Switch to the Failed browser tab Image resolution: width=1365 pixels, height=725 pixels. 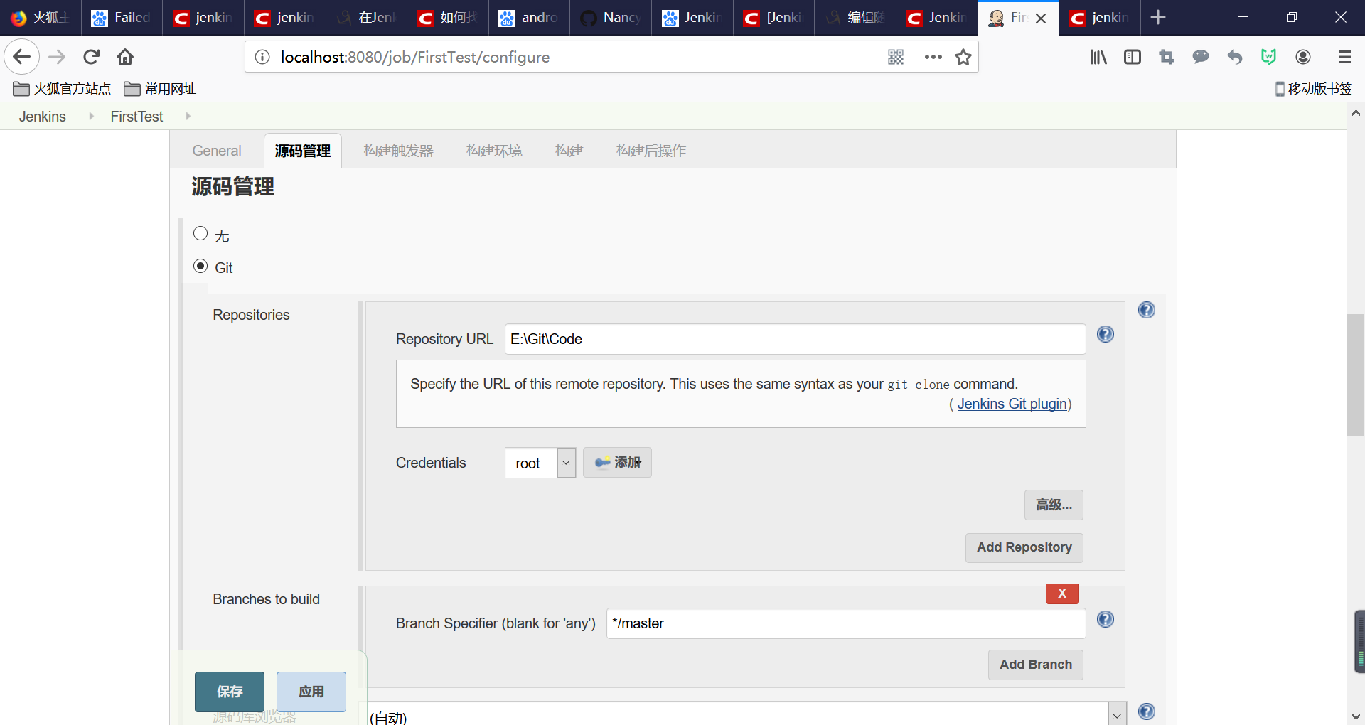122,17
